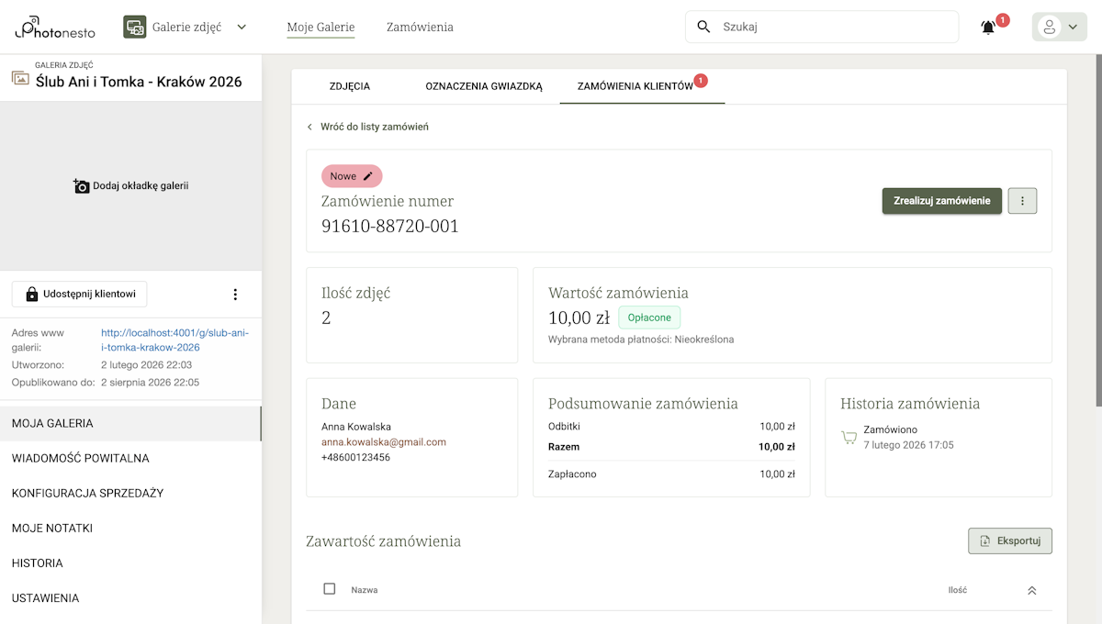Click the Photonesto logo

point(55,28)
